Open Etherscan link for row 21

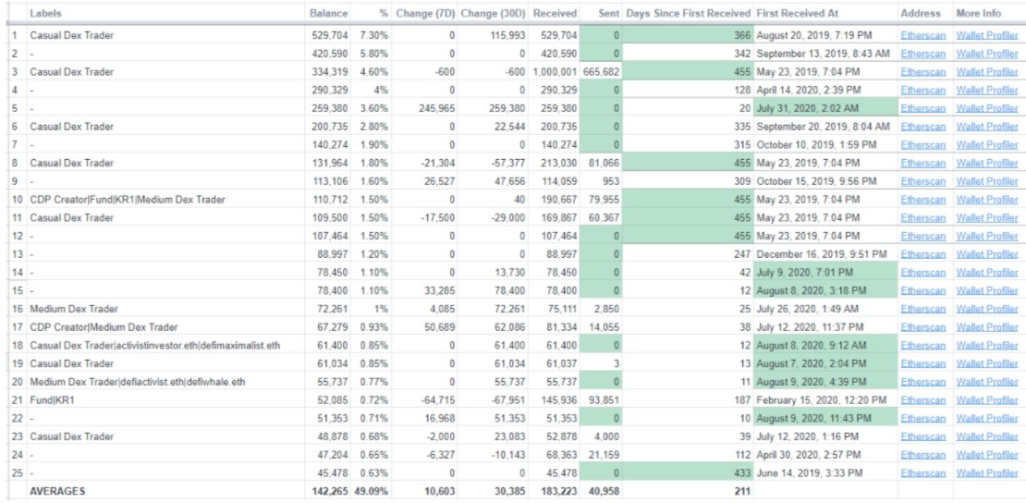922,400
